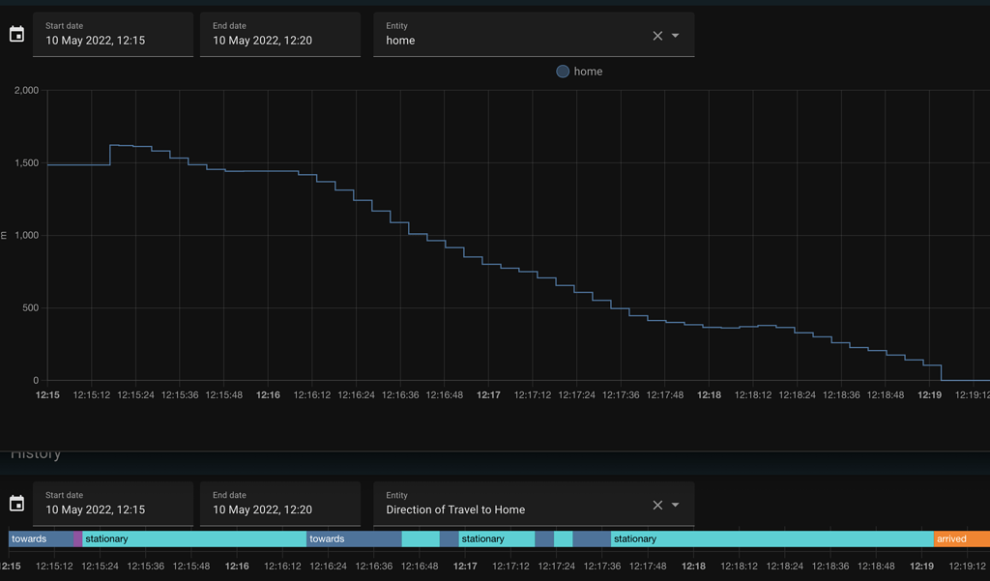Open the top calendar date picker icon
This screenshot has width=990, height=581.
click(x=15, y=34)
